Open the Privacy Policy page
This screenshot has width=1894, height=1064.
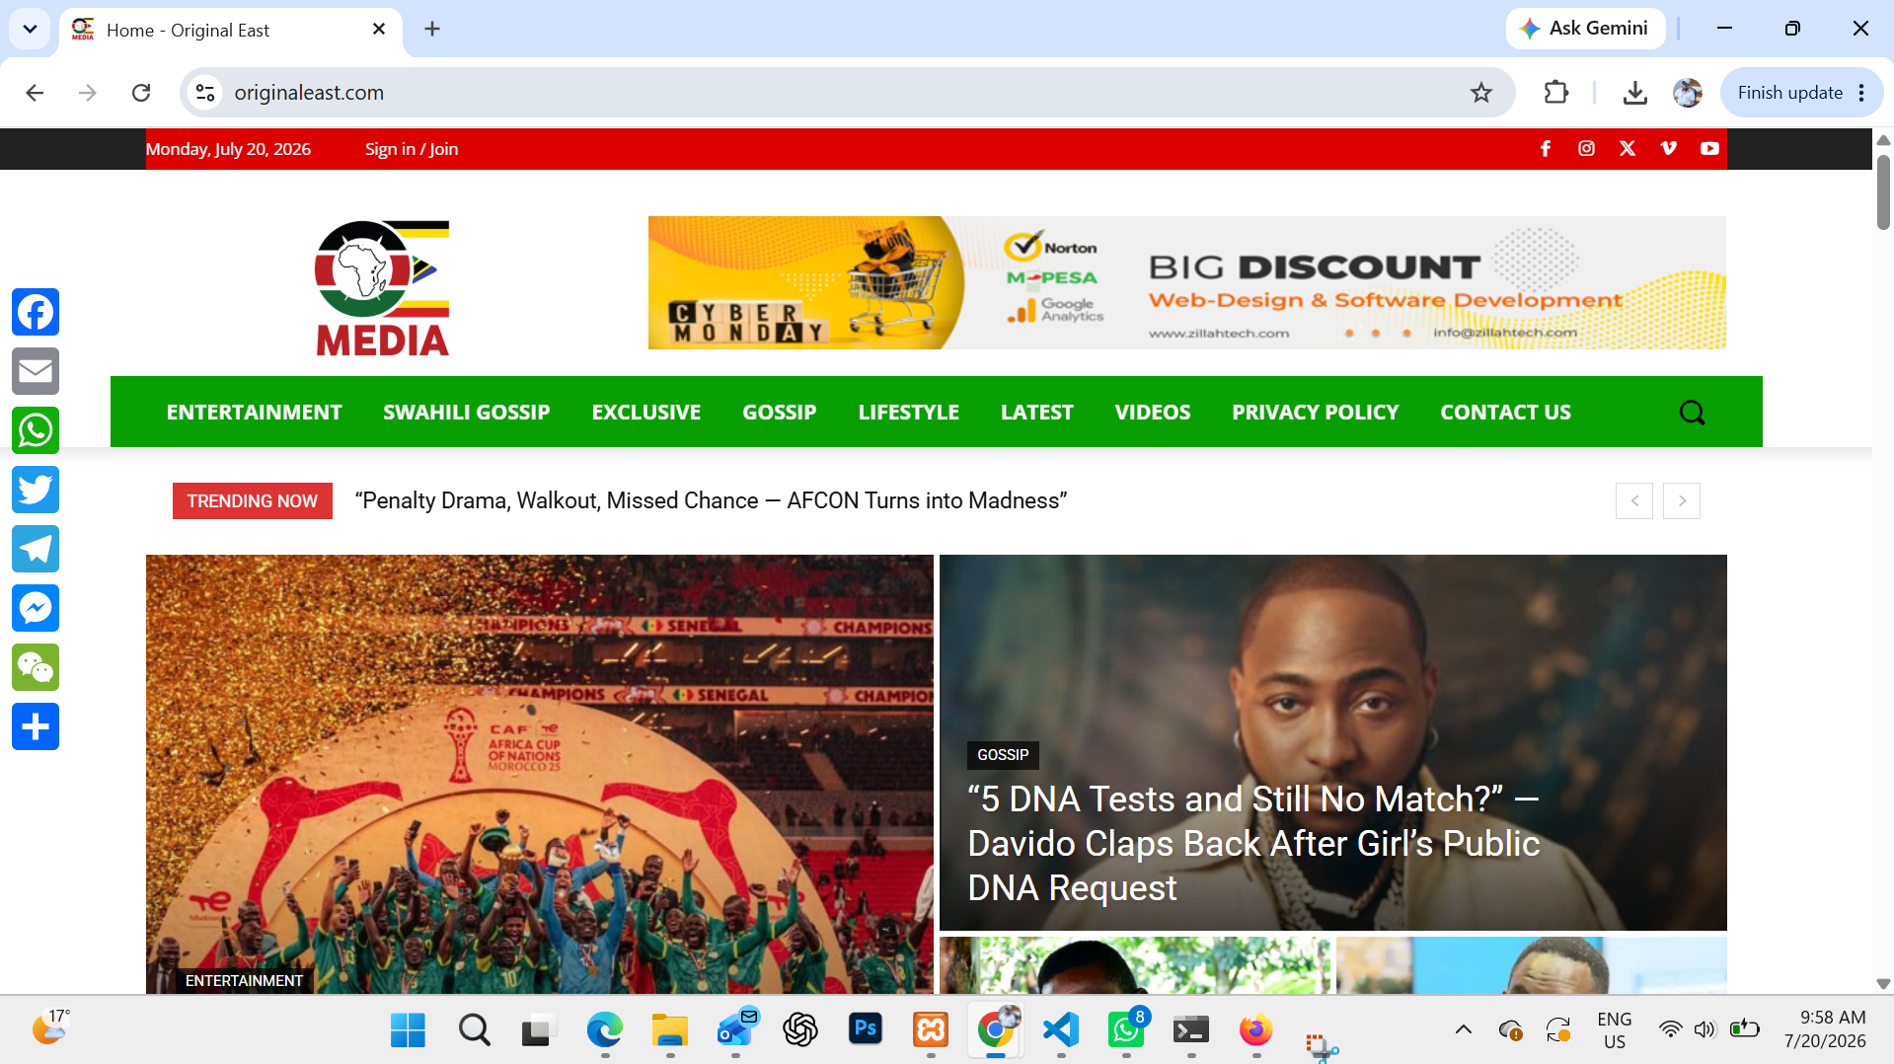point(1316,412)
